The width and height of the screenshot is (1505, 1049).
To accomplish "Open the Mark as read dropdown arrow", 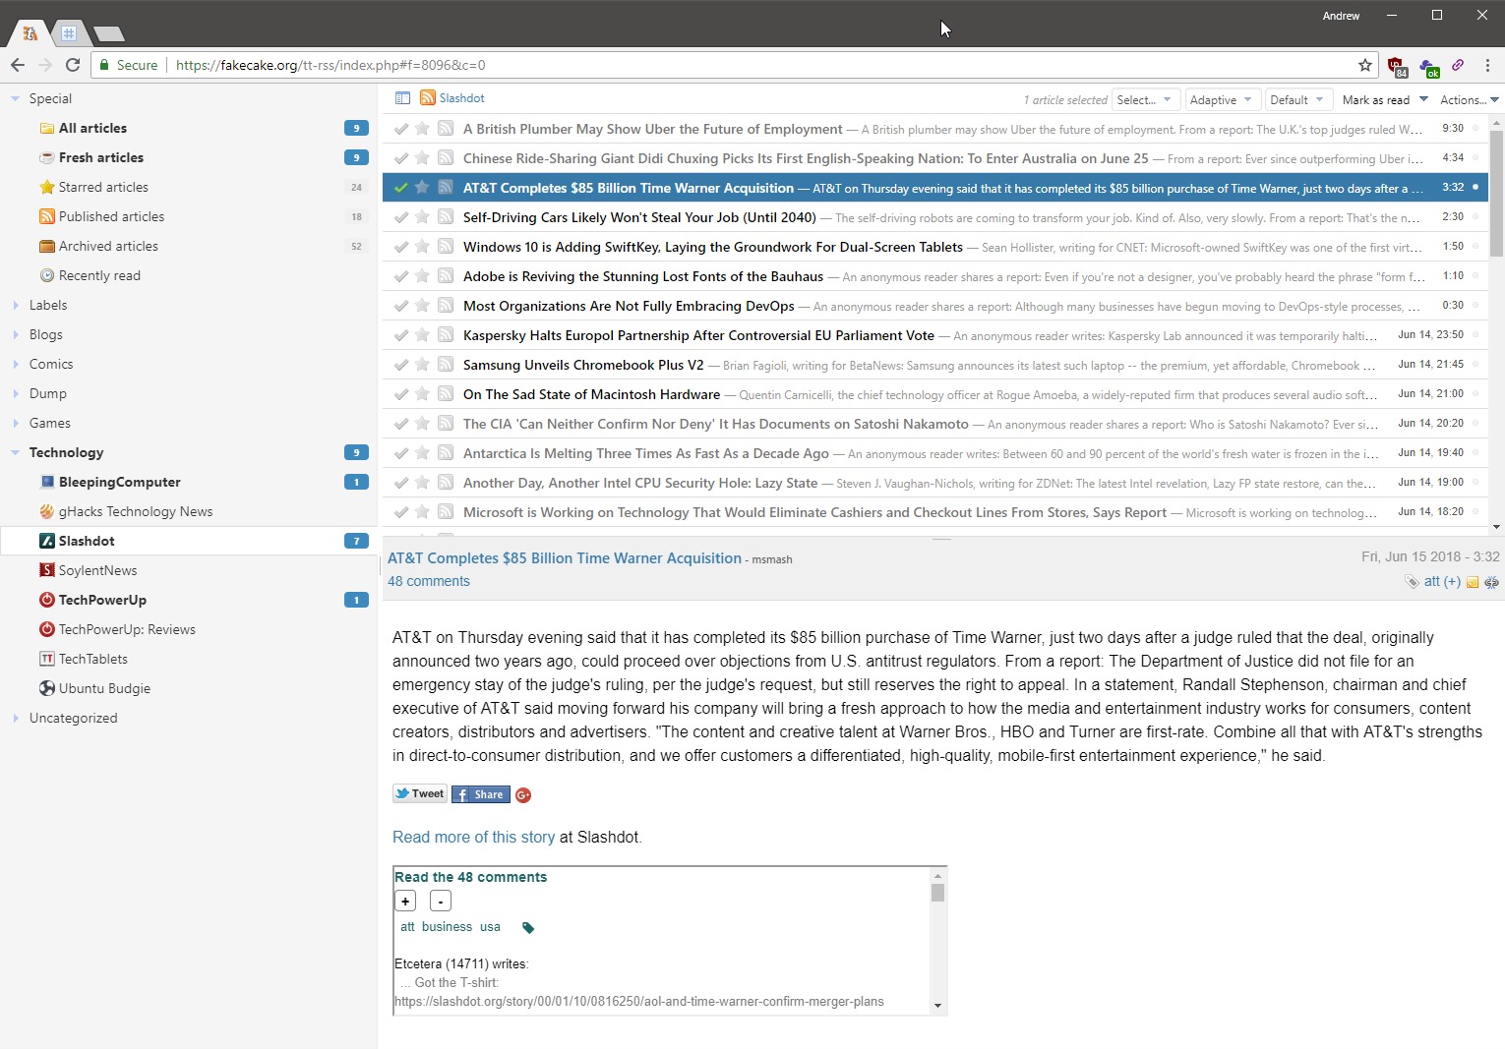I will tap(1423, 99).
